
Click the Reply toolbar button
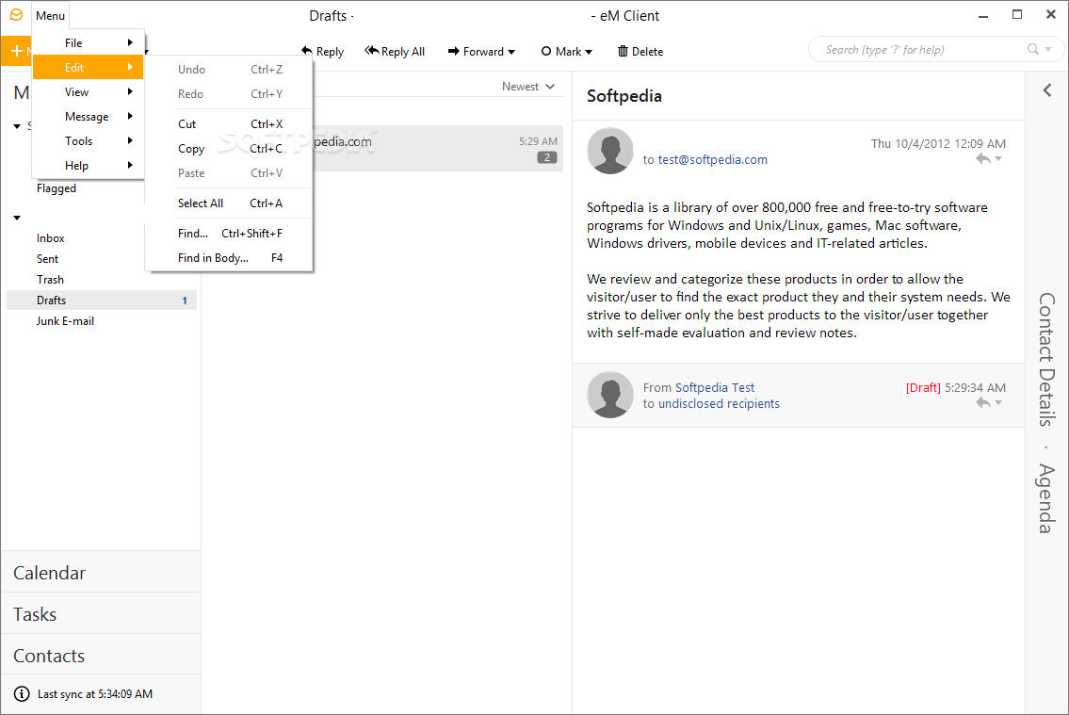click(x=322, y=51)
